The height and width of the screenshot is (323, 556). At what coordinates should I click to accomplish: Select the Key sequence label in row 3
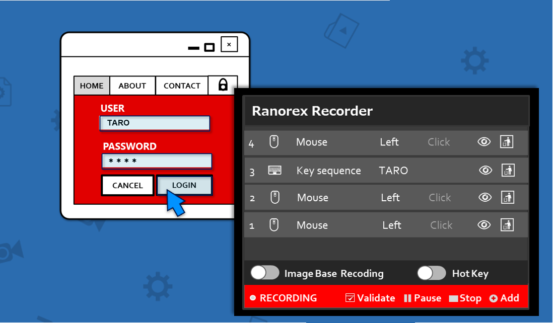(x=329, y=171)
